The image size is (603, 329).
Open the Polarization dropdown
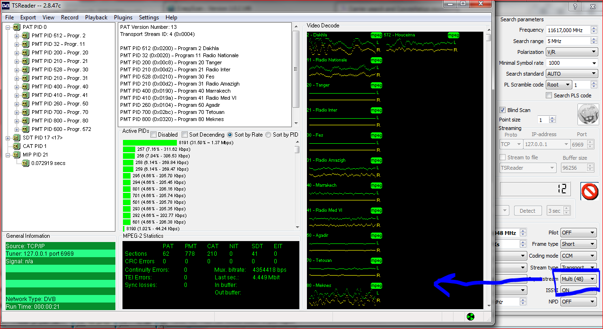click(x=571, y=52)
